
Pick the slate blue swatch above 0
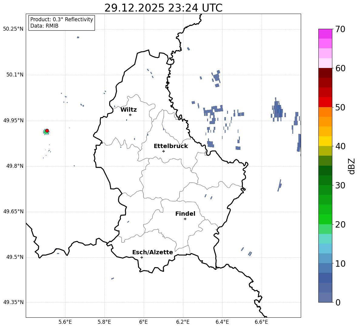click(x=325, y=297)
